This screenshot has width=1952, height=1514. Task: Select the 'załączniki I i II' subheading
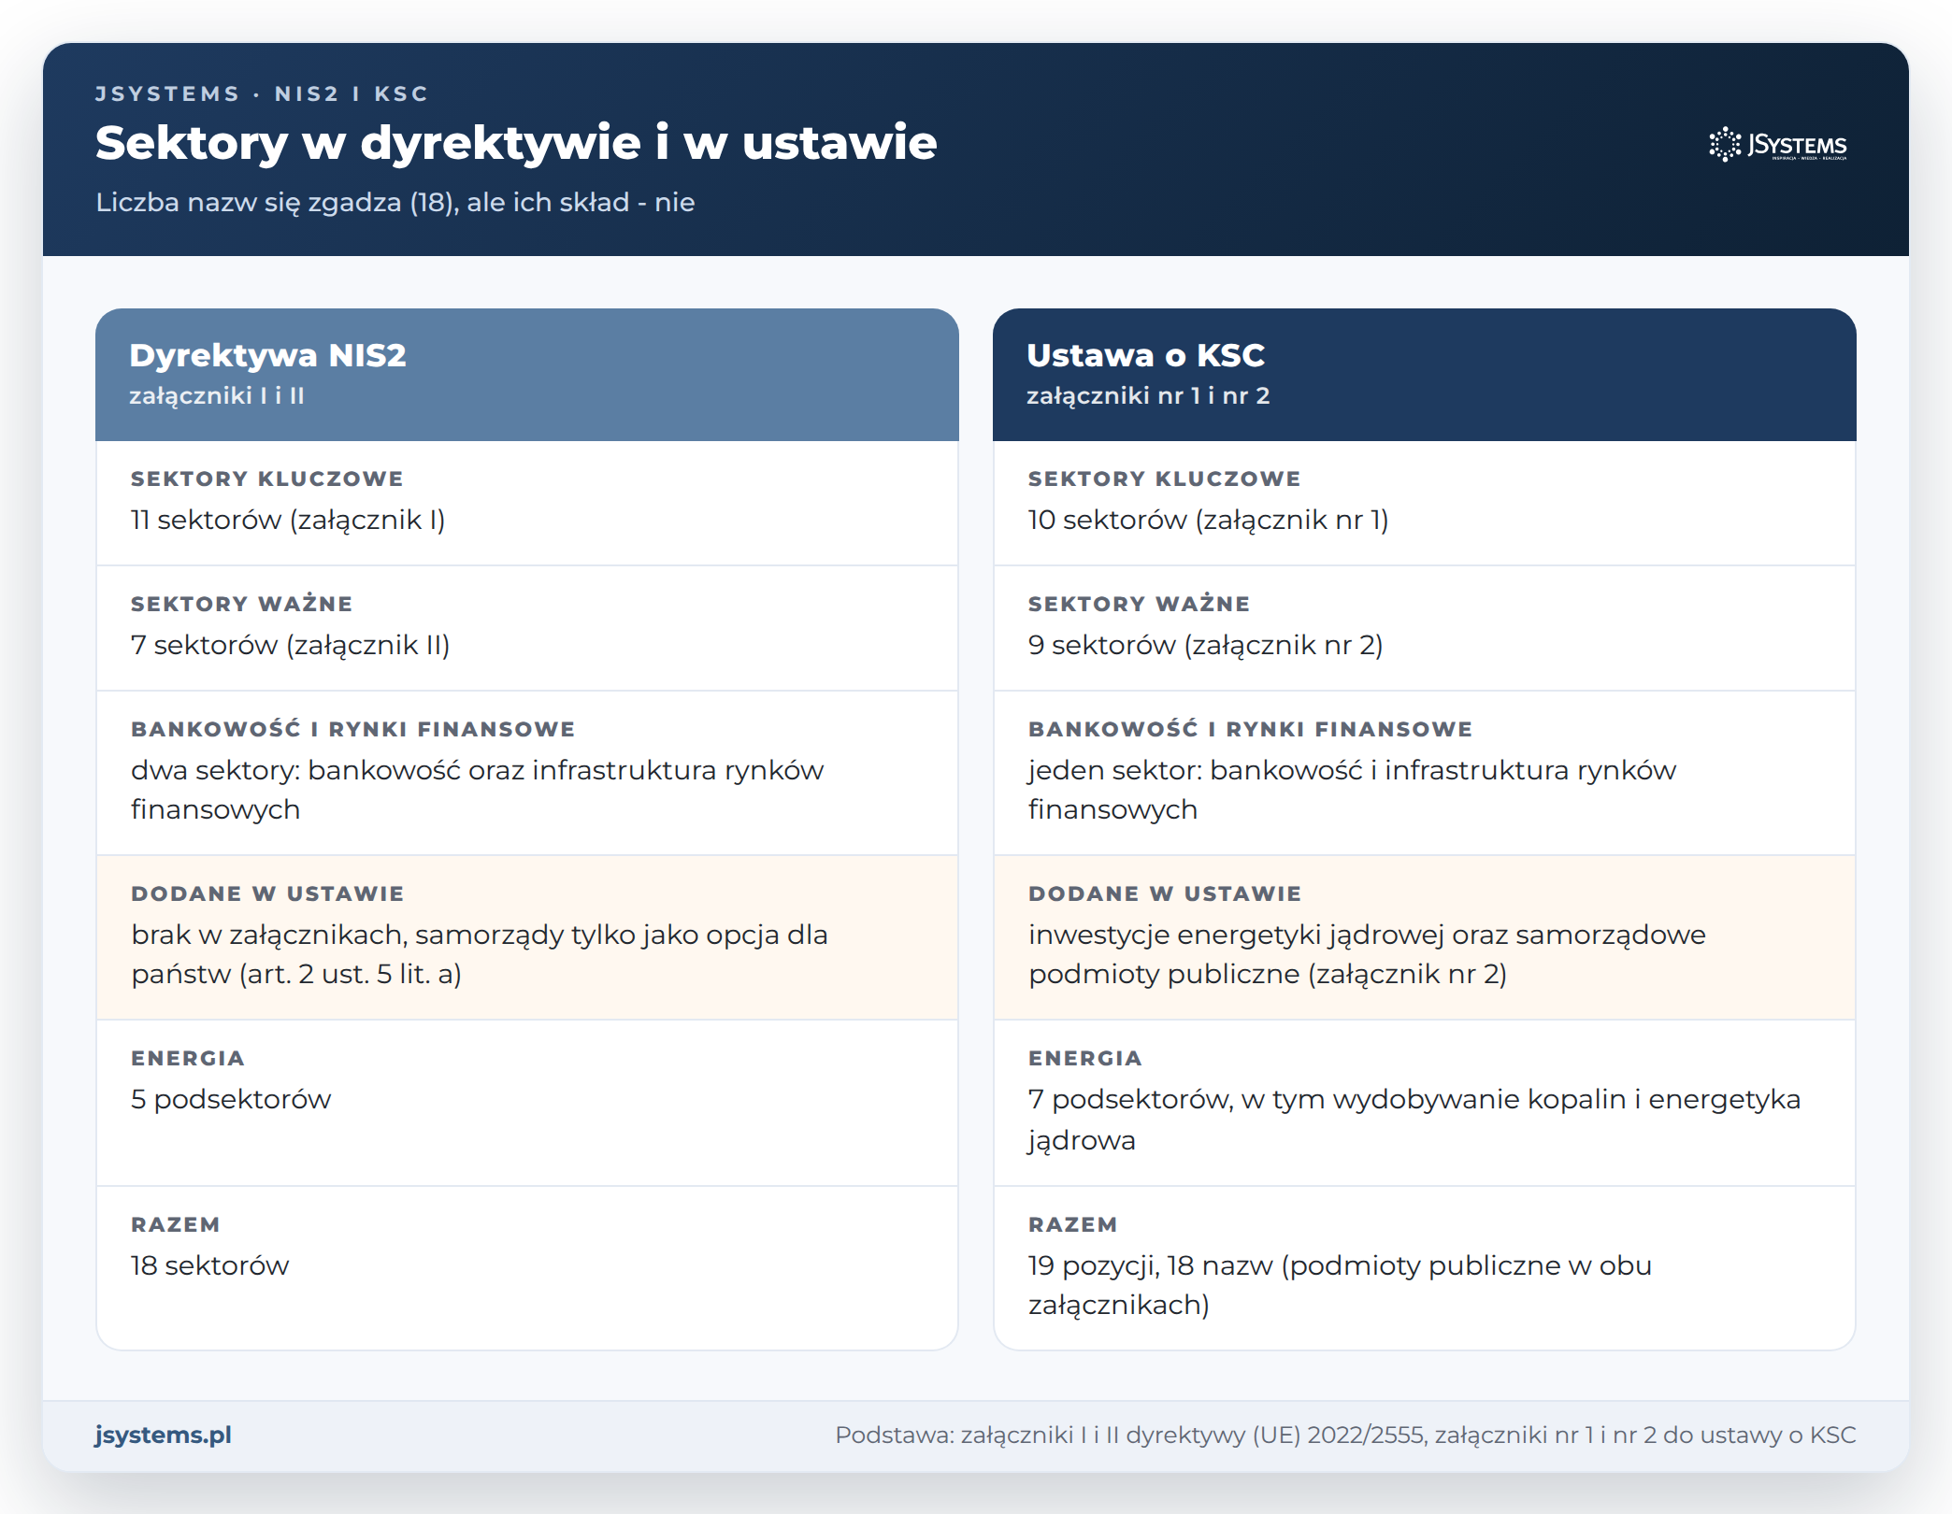217,395
